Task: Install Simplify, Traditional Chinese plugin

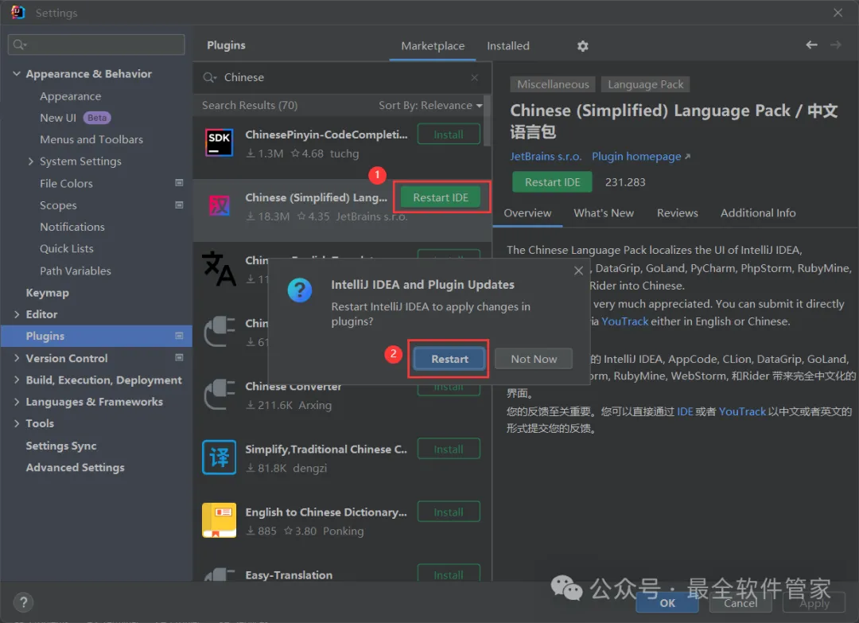Action: pyautogui.click(x=449, y=449)
